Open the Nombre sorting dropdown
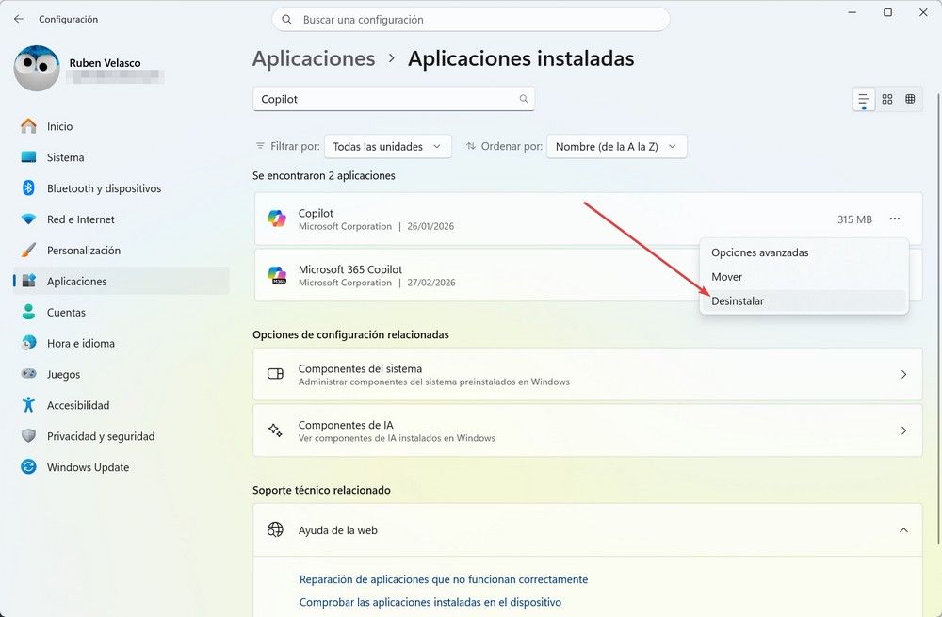This screenshot has width=942, height=617. (616, 146)
